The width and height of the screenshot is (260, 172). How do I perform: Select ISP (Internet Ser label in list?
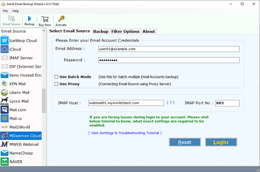pos(26,66)
